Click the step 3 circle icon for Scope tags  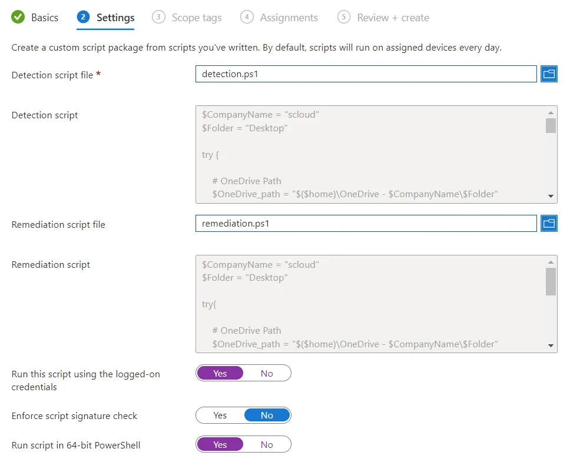[x=158, y=17]
